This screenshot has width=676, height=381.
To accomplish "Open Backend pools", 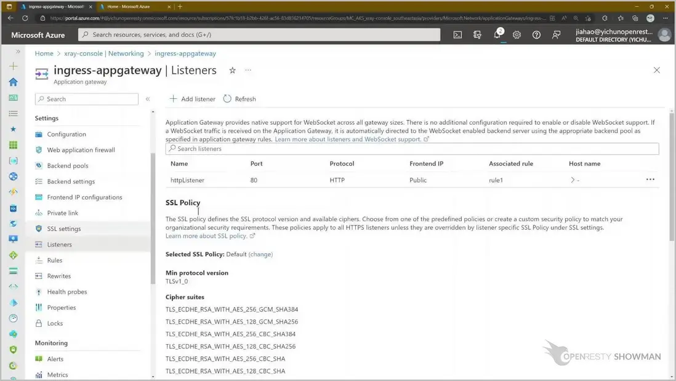I will pos(68,166).
